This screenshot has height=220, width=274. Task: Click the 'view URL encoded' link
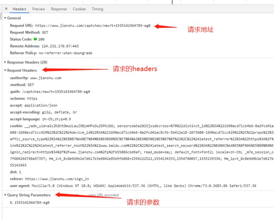pyautogui.click(x=103, y=195)
